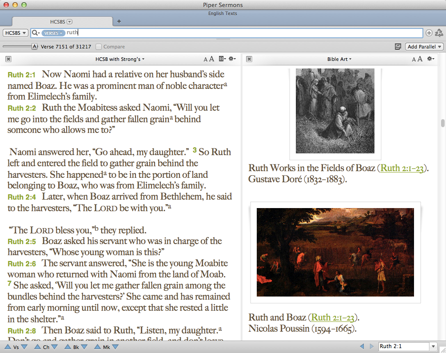The image size is (446, 353).
Task: Open Ruth 2:1–23 link under Poussin artwork
Action: click(333, 317)
